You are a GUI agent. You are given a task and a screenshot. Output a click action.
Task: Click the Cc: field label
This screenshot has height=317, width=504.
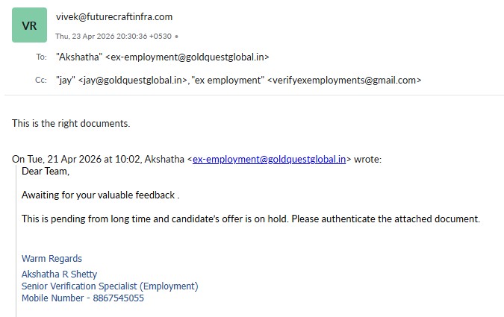[41, 80]
